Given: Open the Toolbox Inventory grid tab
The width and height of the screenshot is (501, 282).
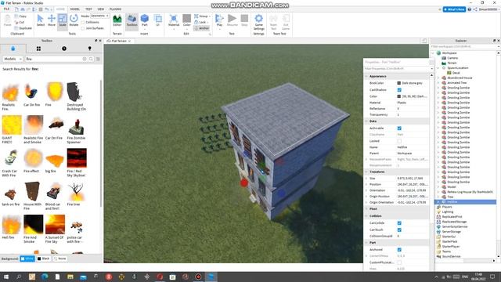Looking at the screenshot, I should tap(38, 49).
